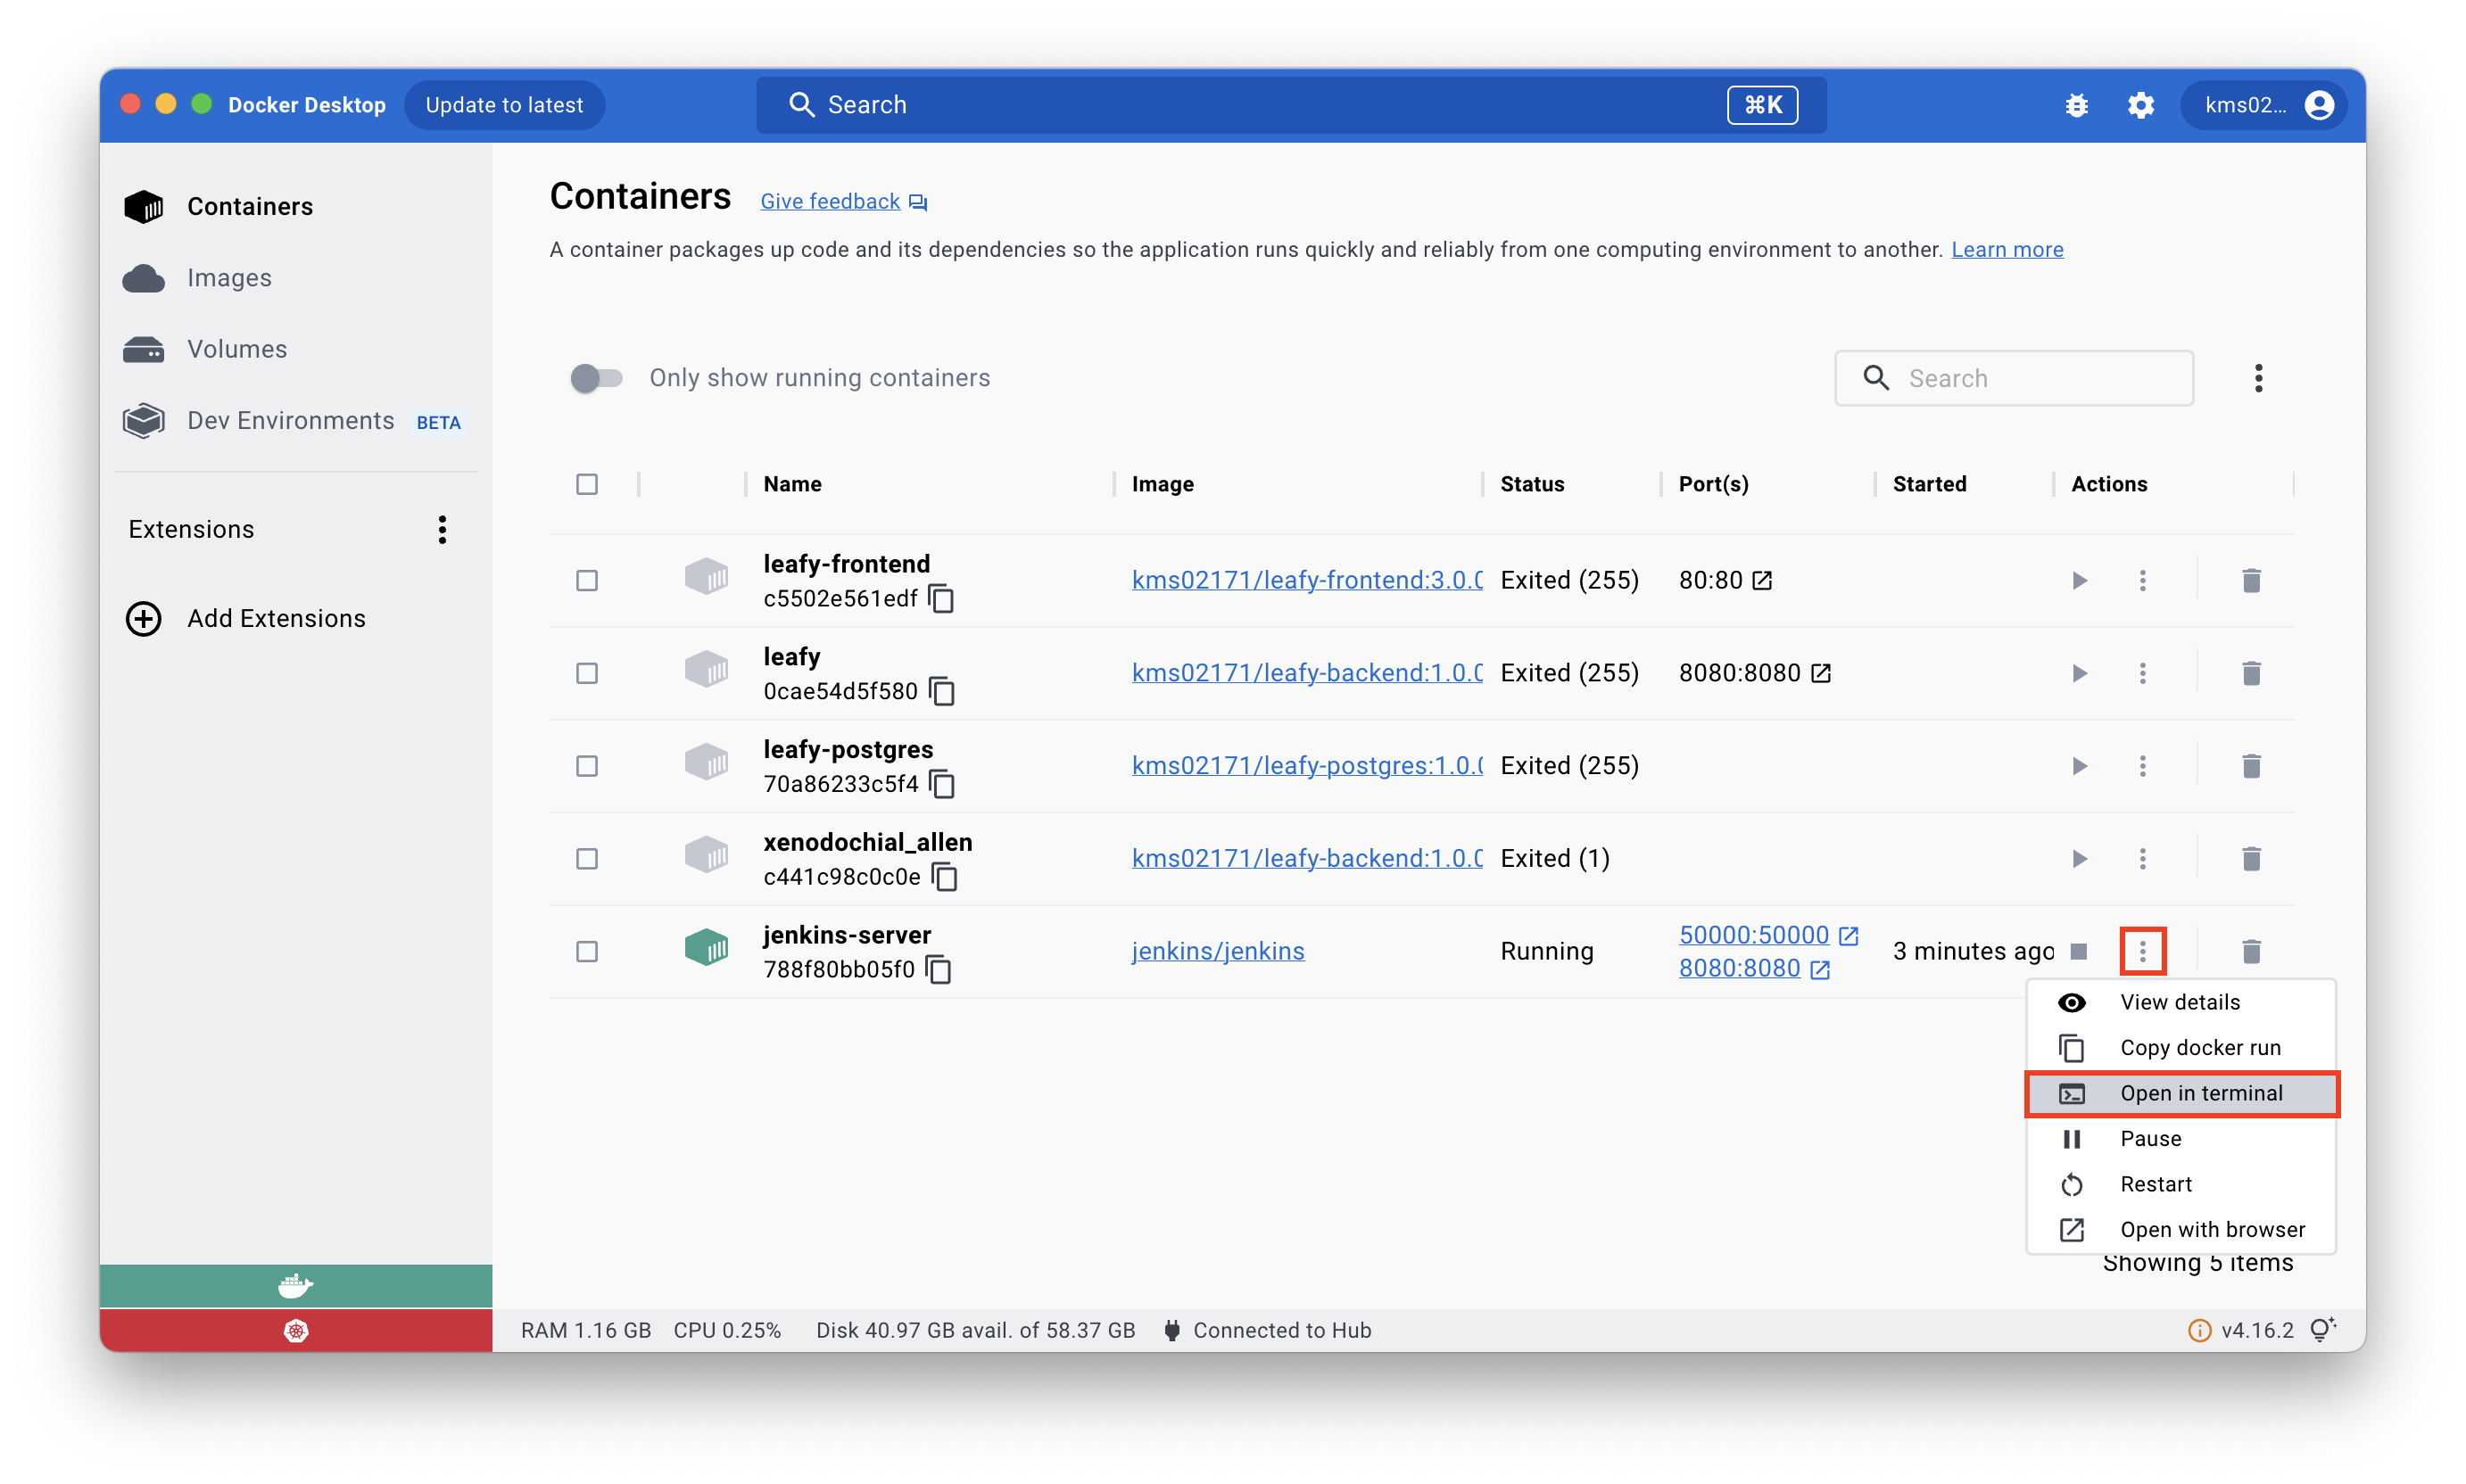The image size is (2466, 1484).
Task: Open the jenkins/jenkins image link
Action: point(1218,951)
